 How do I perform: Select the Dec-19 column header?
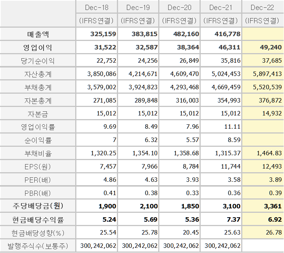(x=138, y=8)
